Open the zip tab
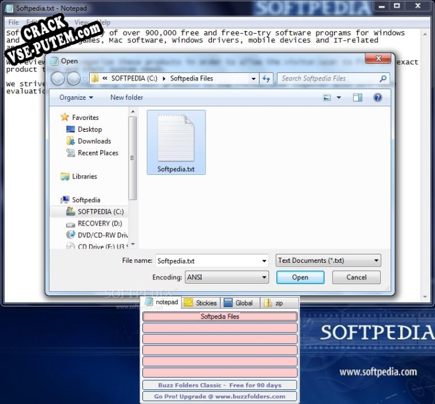435x404 pixels. [275, 303]
